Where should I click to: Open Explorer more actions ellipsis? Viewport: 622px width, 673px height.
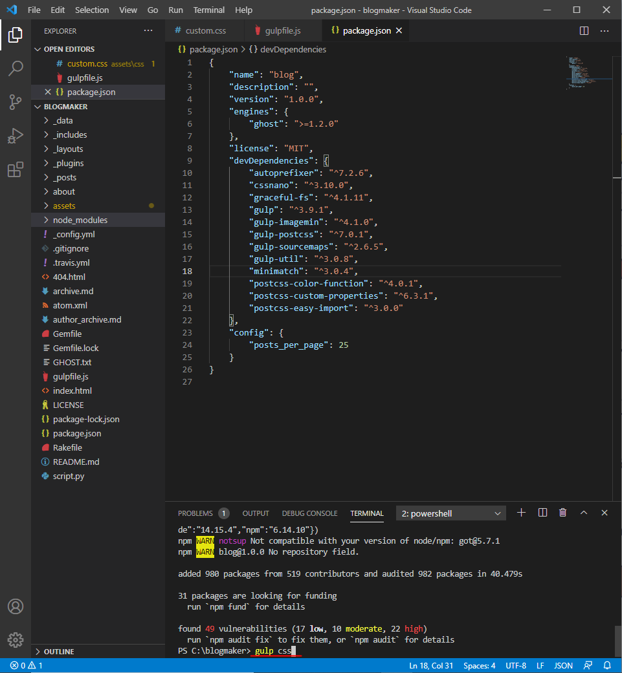click(x=148, y=31)
